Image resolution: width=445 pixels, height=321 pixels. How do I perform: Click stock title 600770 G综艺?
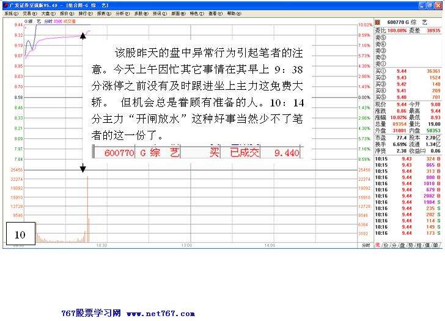406,23
